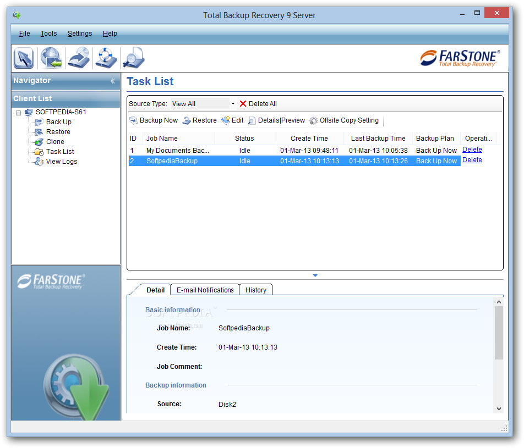The image size is (524, 448).
Task: Click the Back Up tree icon
Action: click(x=39, y=122)
